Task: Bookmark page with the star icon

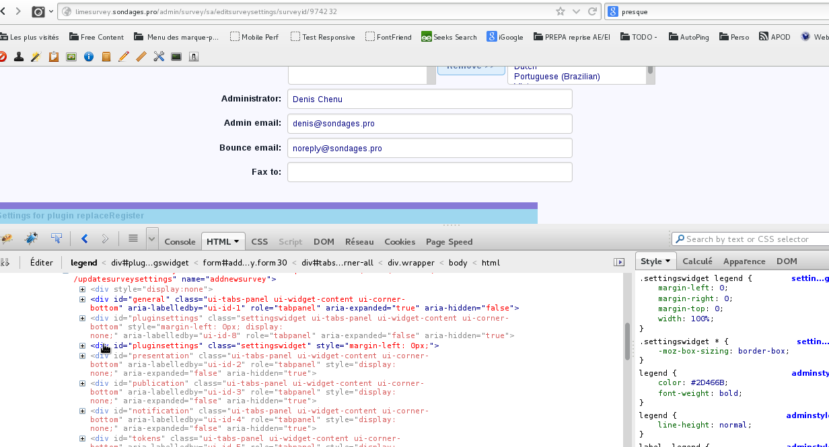Action: coord(560,11)
